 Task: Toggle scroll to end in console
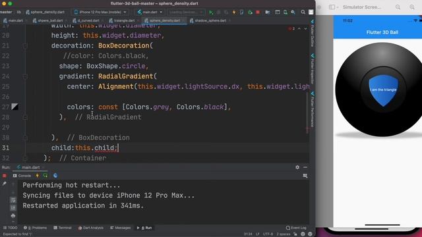[13, 208]
